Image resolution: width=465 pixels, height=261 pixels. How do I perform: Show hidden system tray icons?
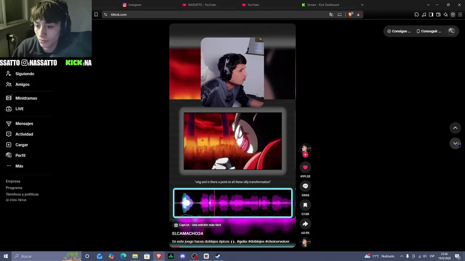[x=401, y=256]
